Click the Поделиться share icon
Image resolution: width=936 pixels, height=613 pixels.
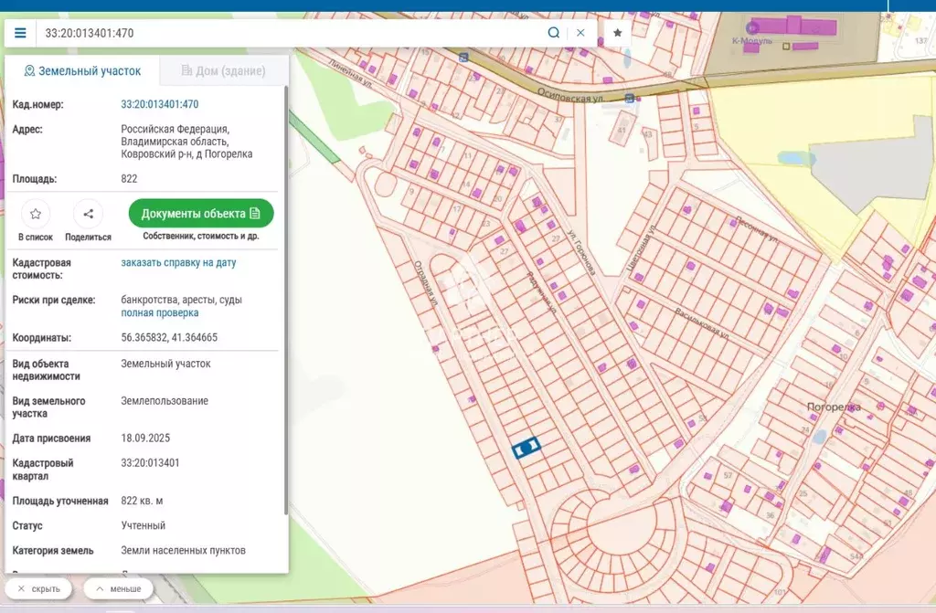click(89, 214)
